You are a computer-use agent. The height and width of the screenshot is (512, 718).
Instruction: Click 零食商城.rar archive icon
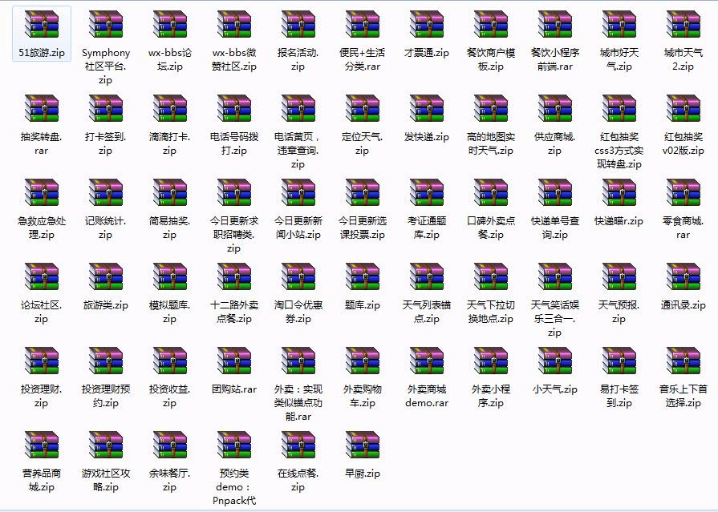click(x=683, y=192)
